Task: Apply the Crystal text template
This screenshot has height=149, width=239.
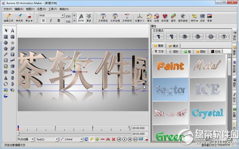Action: pos(208,113)
